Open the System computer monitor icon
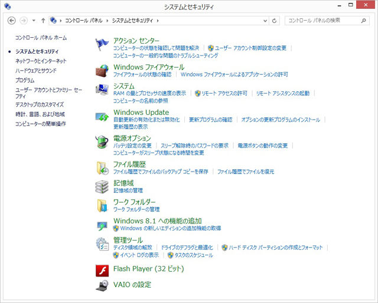 pos(102,90)
